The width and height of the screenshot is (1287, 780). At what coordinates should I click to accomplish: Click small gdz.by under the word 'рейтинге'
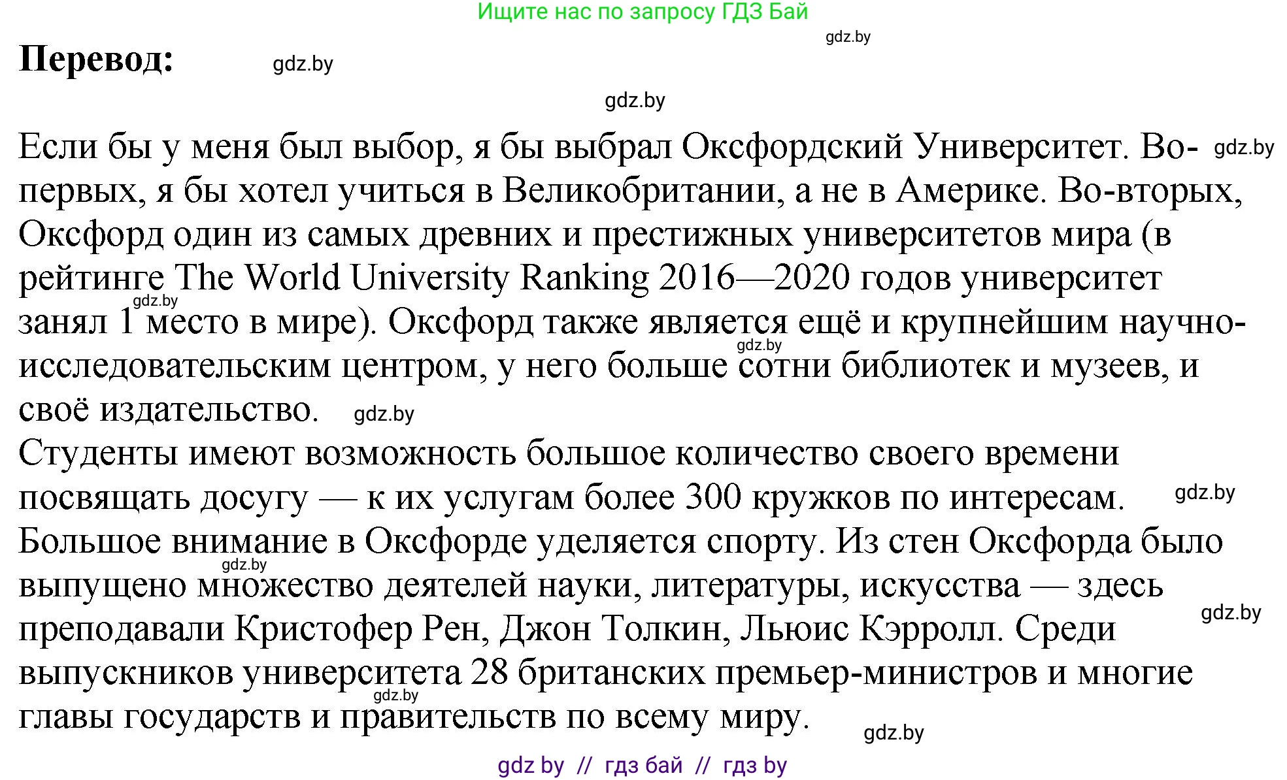156,301
